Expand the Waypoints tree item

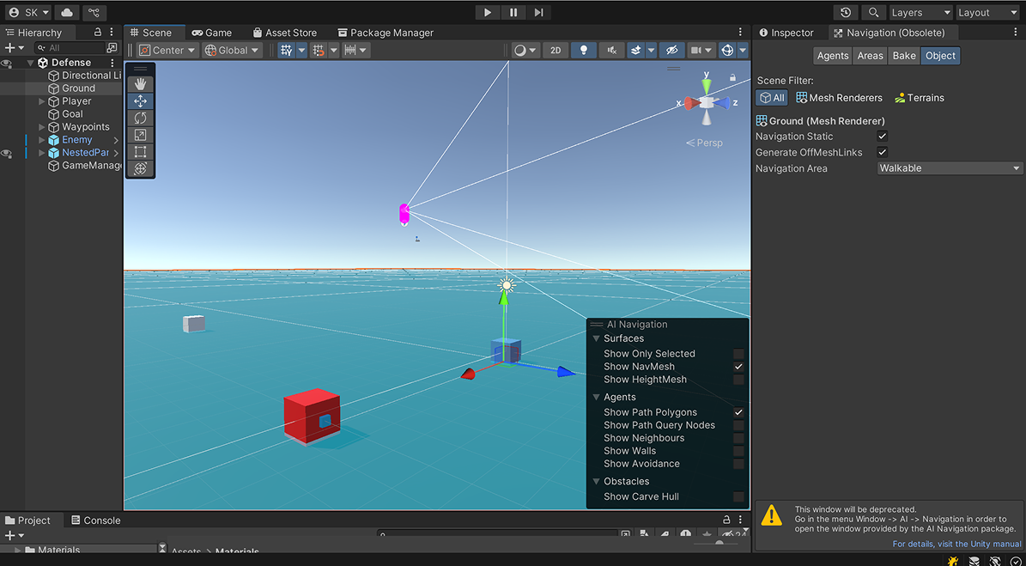(x=42, y=127)
